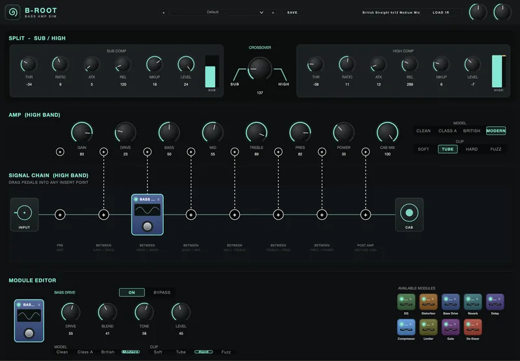Click the Sub Comp THR knob
The image size is (520, 361).
tap(29, 64)
